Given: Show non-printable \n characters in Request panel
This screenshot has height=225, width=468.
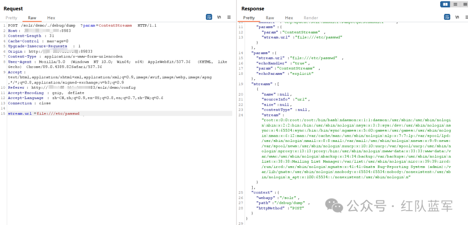Looking at the screenshot, I should (x=219, y=17).
